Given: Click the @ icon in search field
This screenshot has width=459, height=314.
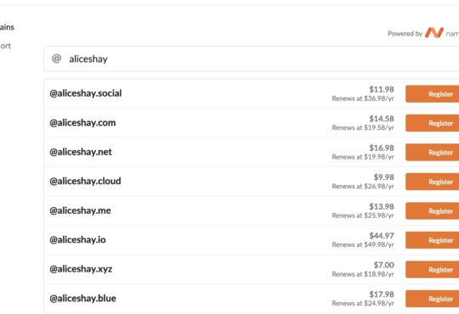Looking at the screenshot, I should (x=56, y=59).
